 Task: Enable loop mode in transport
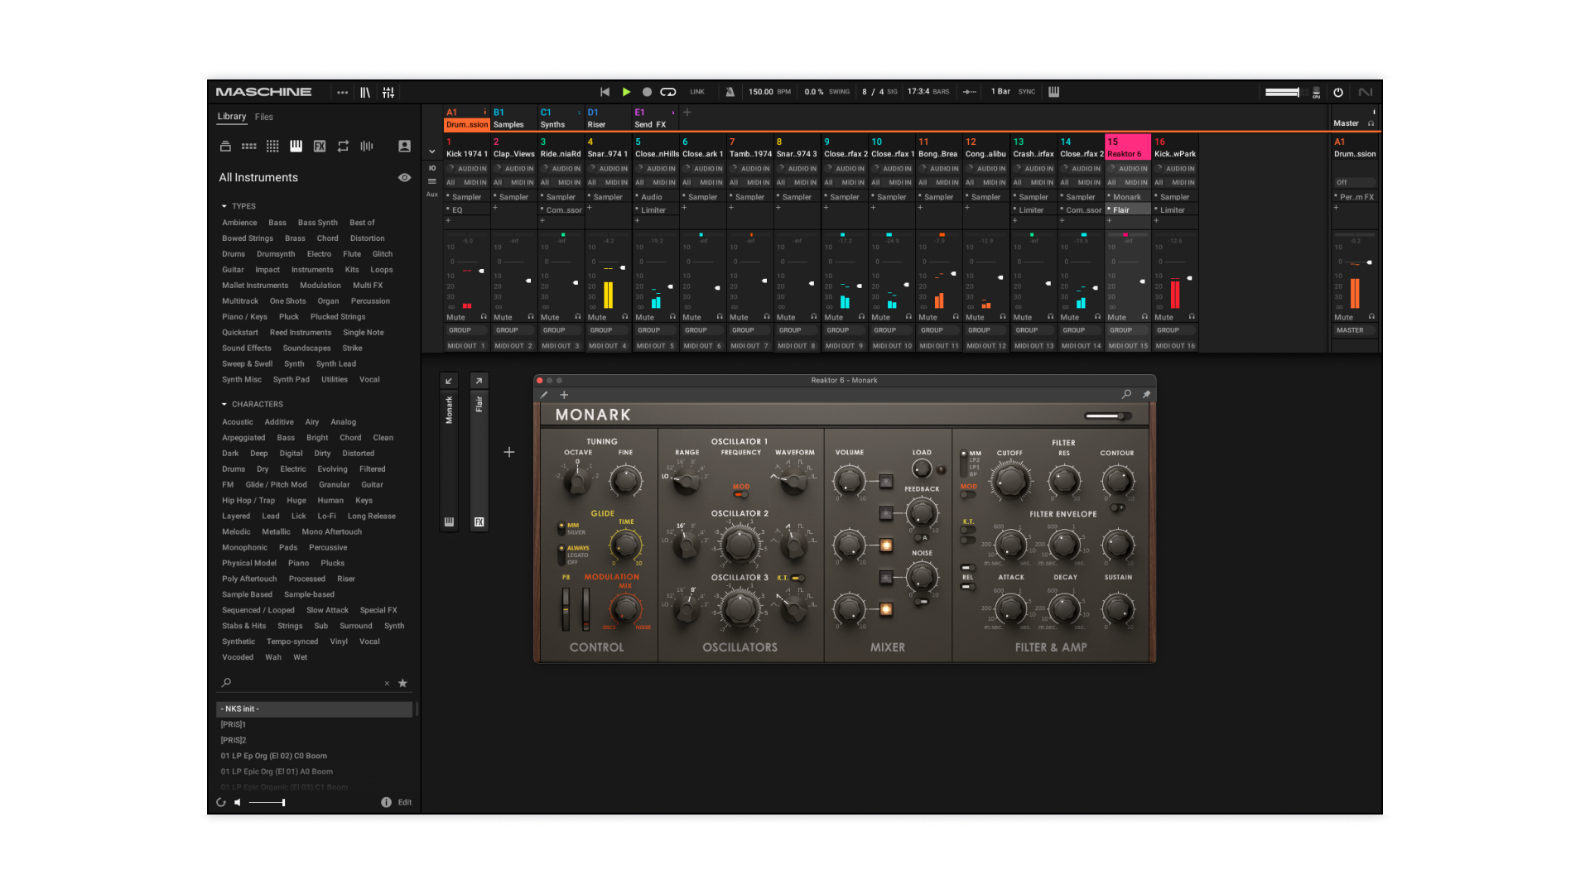667,92
